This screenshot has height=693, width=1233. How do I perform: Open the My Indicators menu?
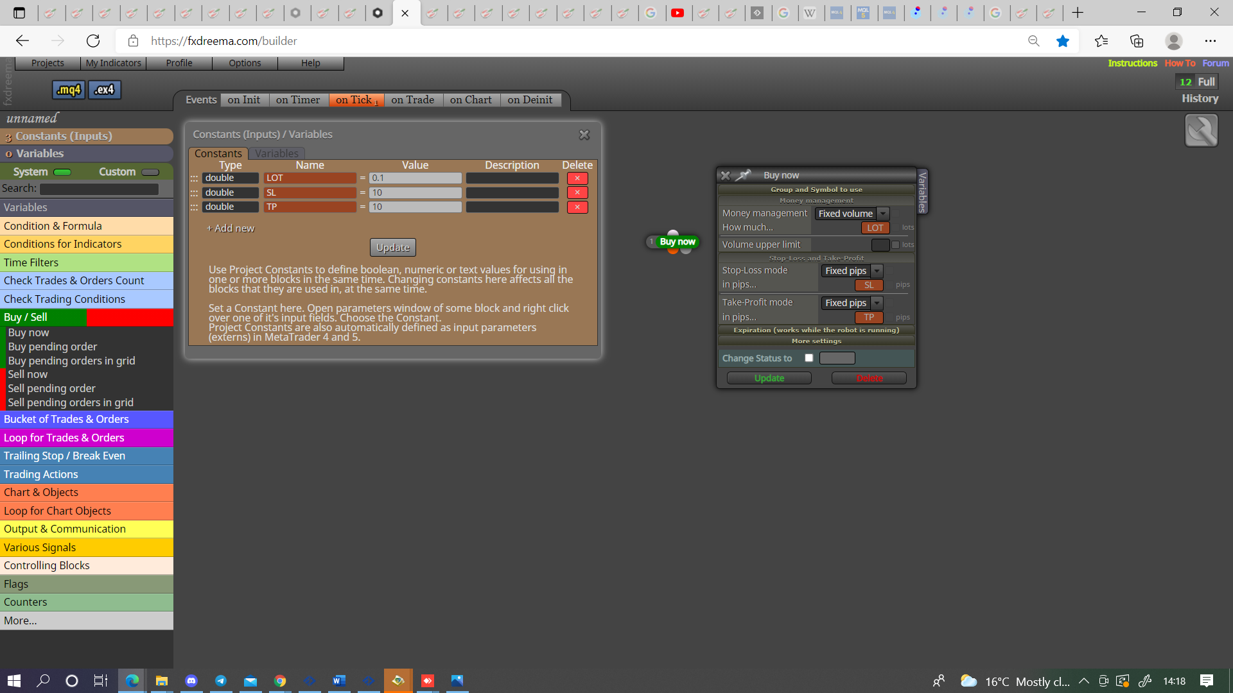(x=114, y=63)
